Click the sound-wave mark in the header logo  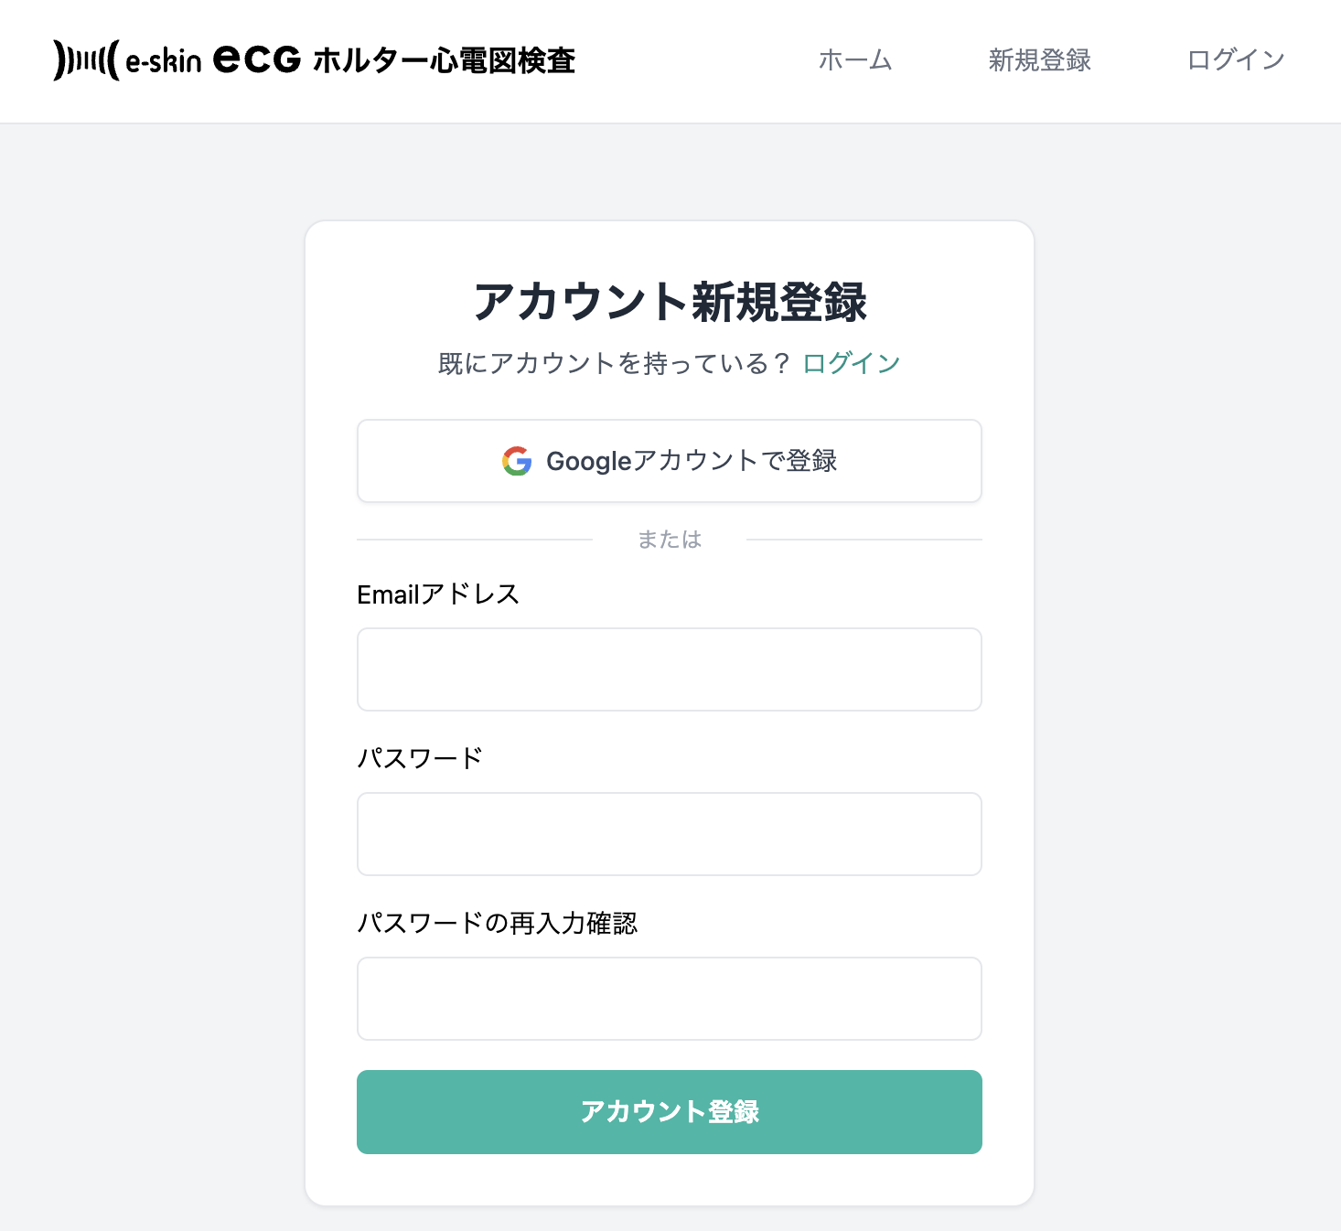[85, 60]
